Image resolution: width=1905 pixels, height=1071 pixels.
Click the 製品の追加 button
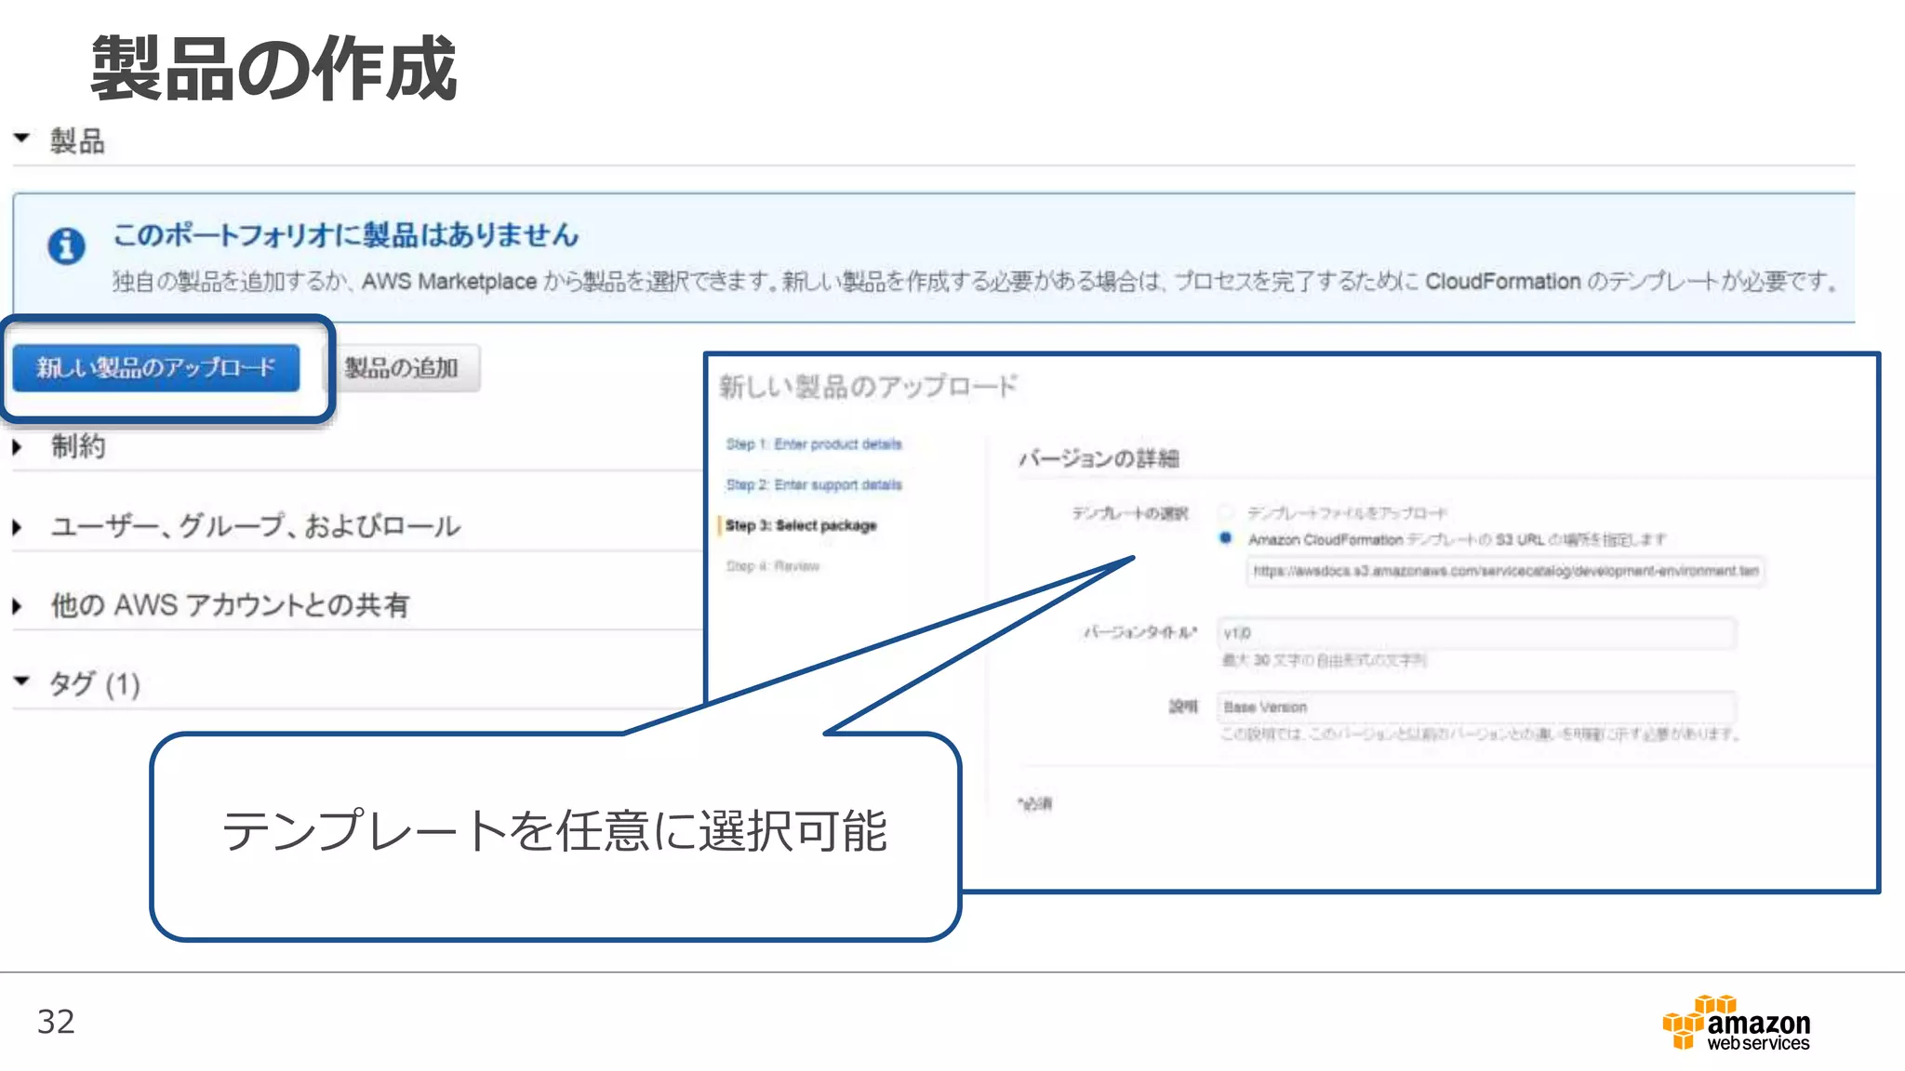coord(402,368)
